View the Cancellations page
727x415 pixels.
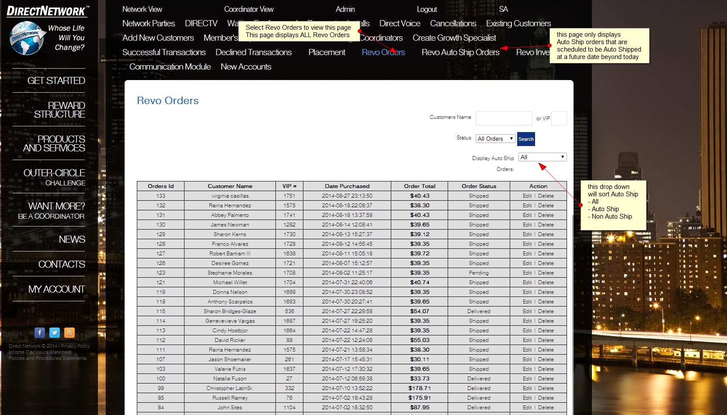pyautogui.click(x=453, y=24)
